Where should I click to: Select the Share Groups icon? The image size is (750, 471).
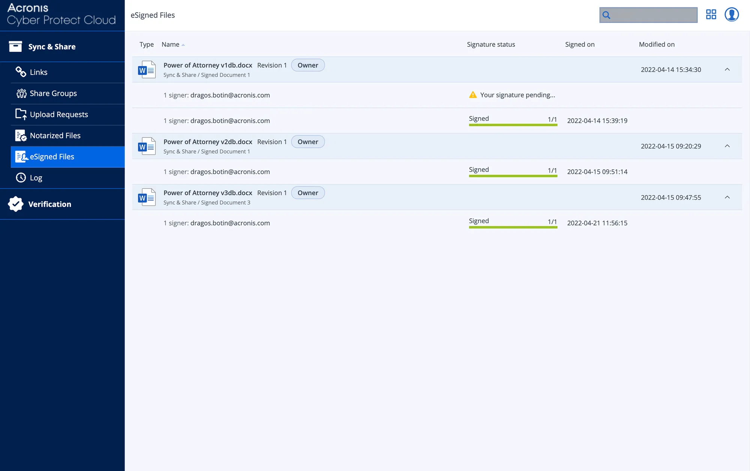(21, 93)
